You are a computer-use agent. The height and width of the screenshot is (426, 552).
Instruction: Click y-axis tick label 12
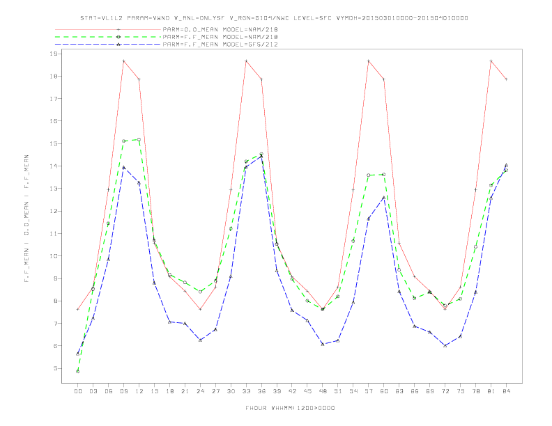[54, 211]
